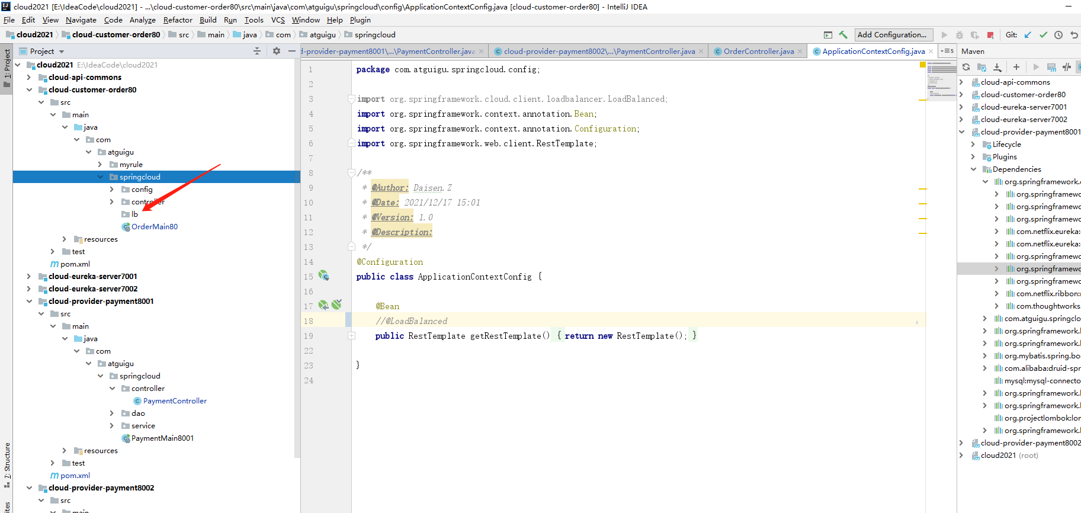Screen dimensions: 1081x513
Task: Open Git history clock icon
Action: click(x=1058, y=35)
